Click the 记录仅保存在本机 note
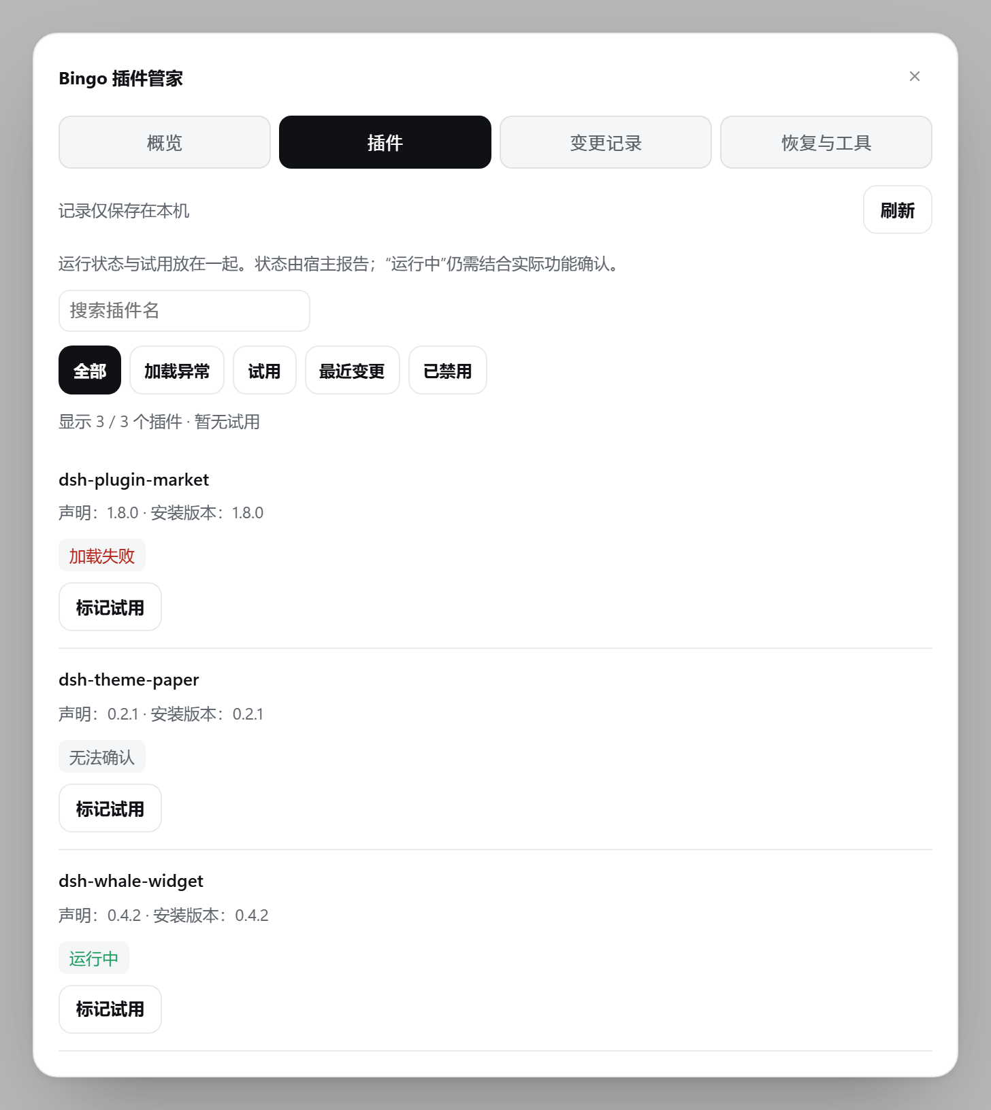The height and width of the screenshot is (1110, 991). point(124,211)
